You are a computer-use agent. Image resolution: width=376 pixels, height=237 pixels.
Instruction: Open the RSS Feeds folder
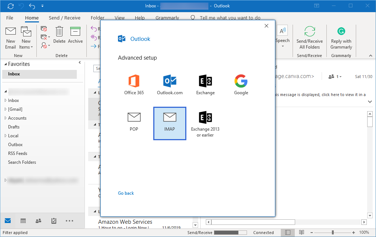tap(18, 153)
